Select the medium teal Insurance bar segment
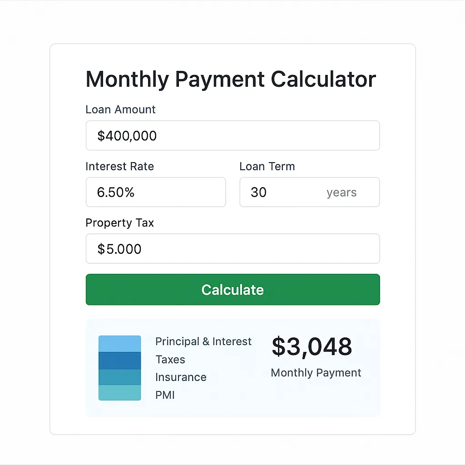Image resolution: width=465 pixels, height=465 pixels. (x=119, y=377)
